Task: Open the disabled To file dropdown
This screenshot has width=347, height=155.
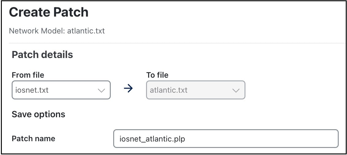Action: 196,90
